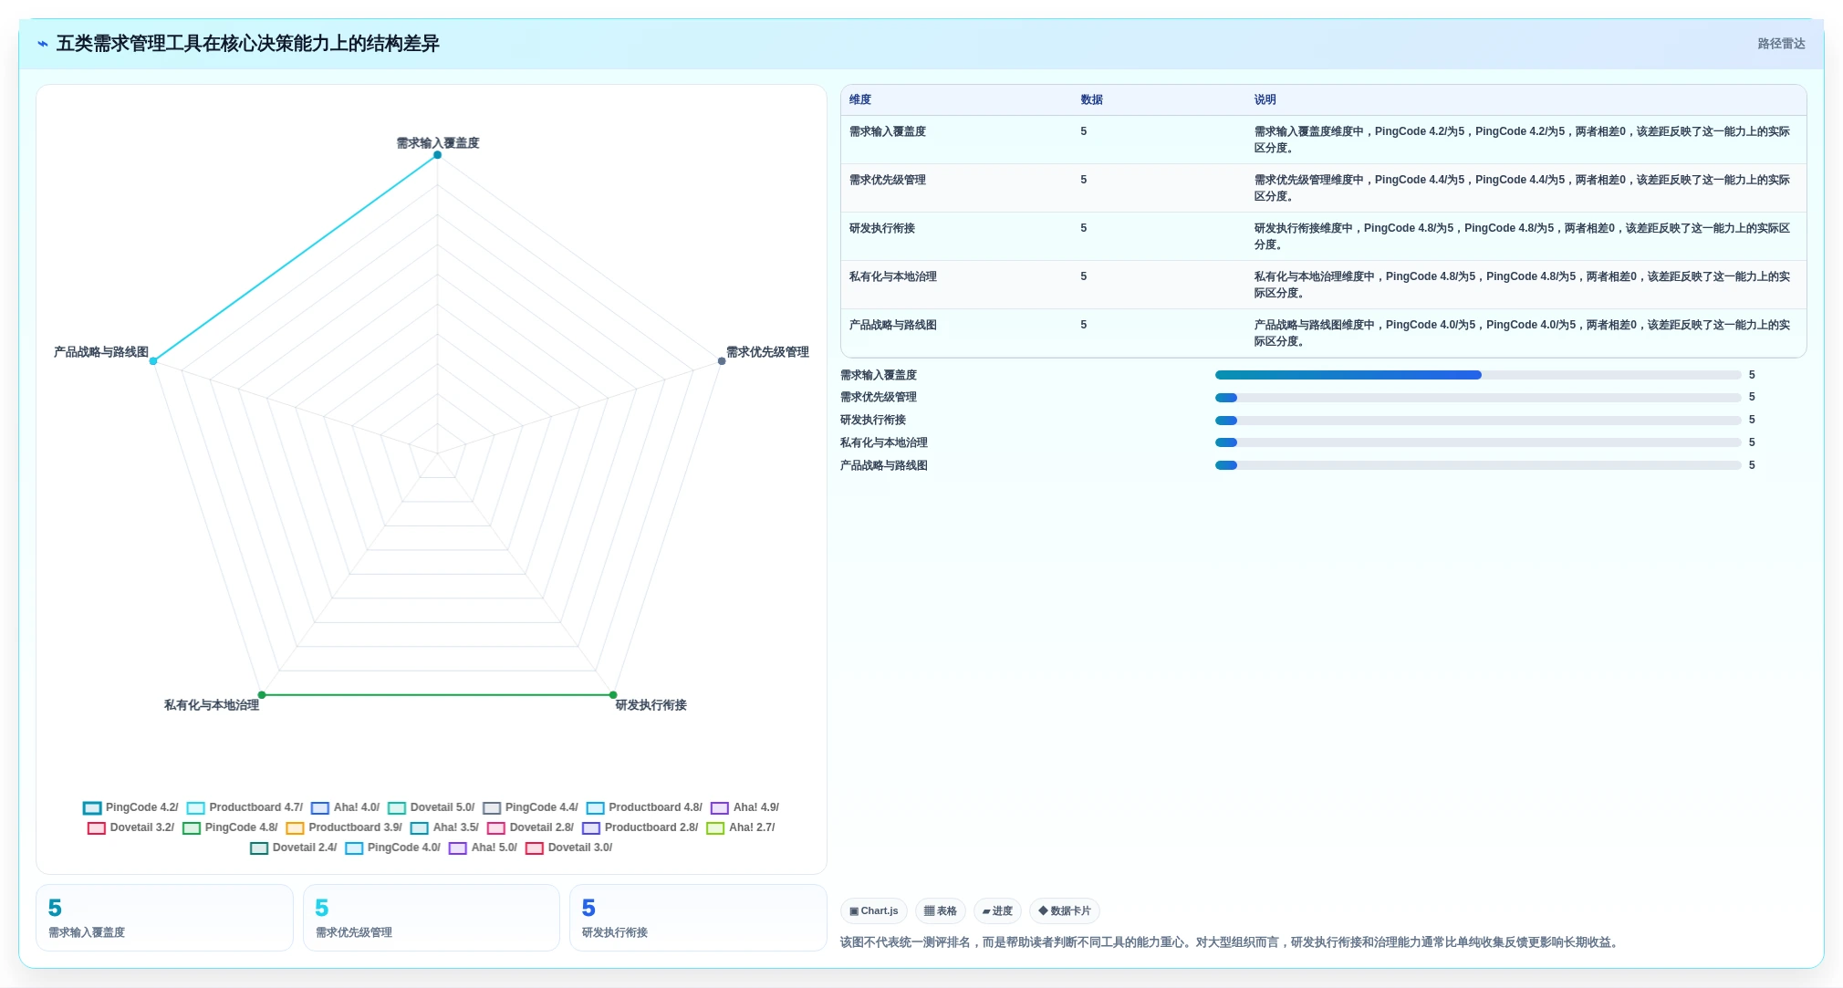Hide the PingCode 4.0/ dataset via legend
Screen dimensions: 1843x988
392,848
